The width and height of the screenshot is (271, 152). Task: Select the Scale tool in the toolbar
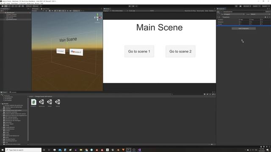[x=13, y=6]
